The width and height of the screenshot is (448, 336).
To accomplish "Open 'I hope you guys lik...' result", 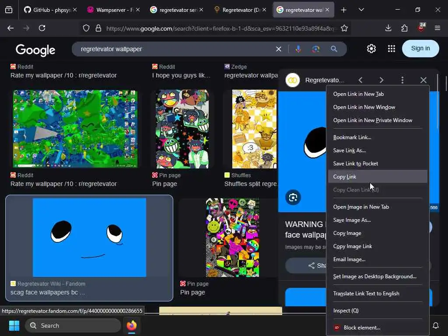I will click(x=181, y=75).
